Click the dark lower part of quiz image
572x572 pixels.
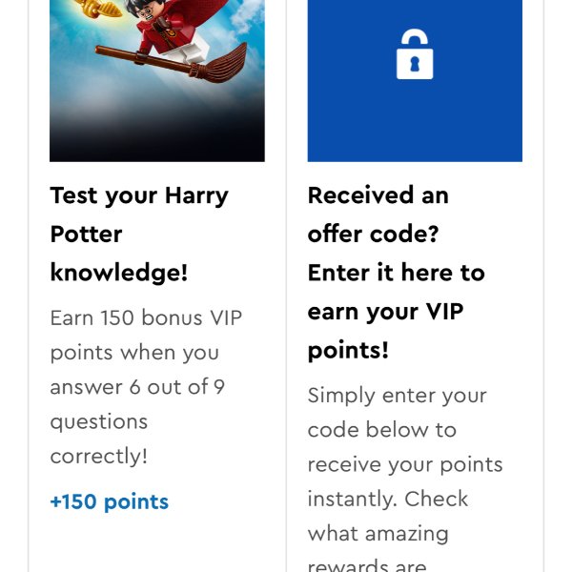pyautogui.click(x=157, y=140)
